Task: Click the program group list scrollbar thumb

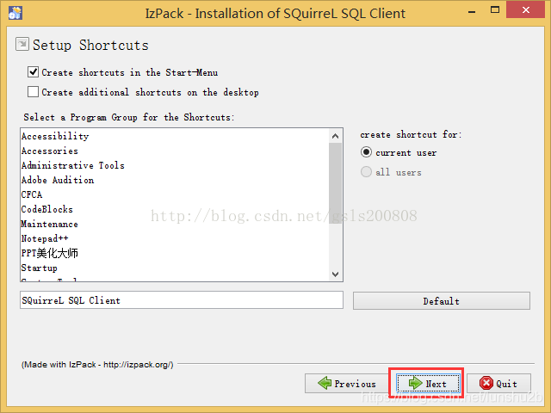Action: [335, 183]
